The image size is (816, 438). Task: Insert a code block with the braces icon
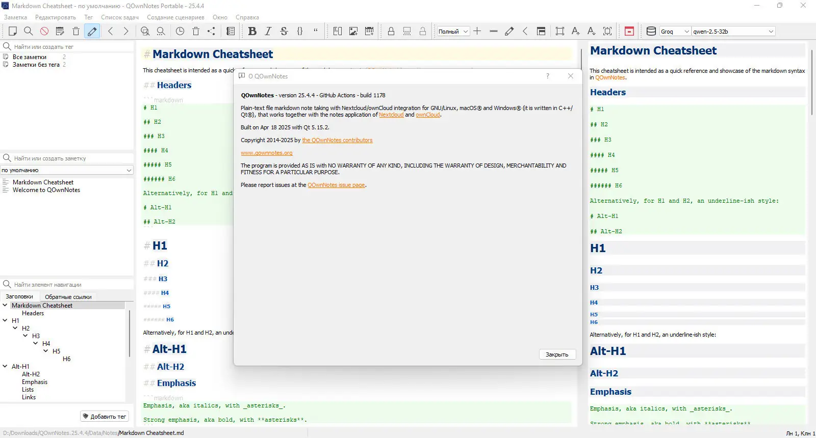[x=300, y=31]
